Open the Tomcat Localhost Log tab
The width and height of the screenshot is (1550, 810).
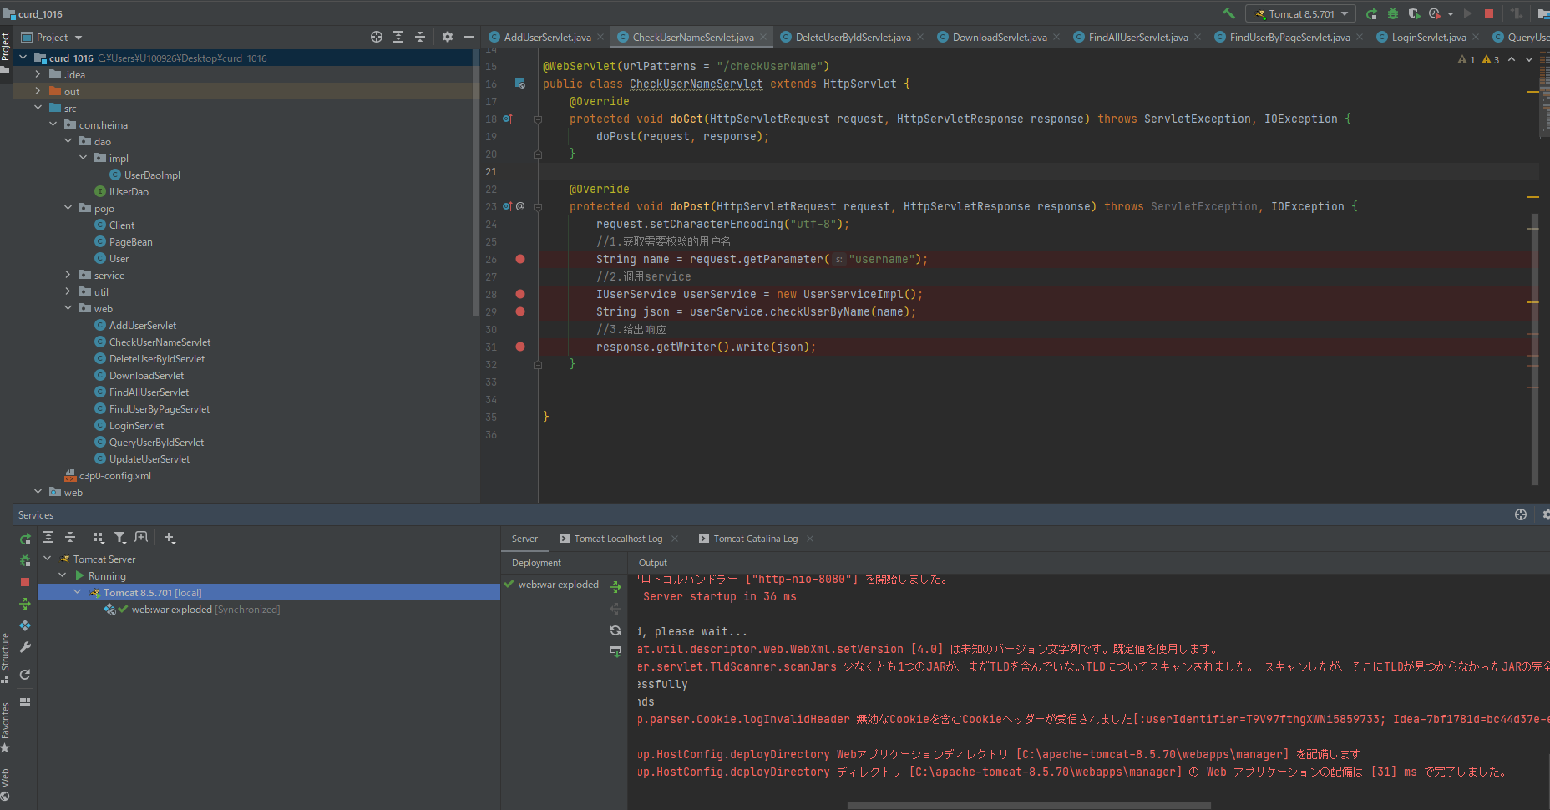(x=618, y=539)
